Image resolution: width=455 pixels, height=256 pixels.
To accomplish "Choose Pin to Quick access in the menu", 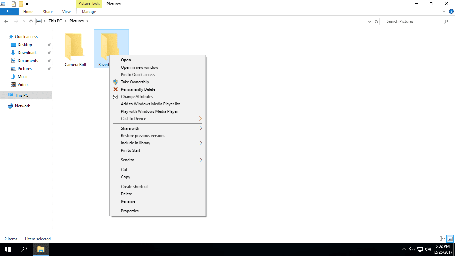I will [x=138, y=74].
